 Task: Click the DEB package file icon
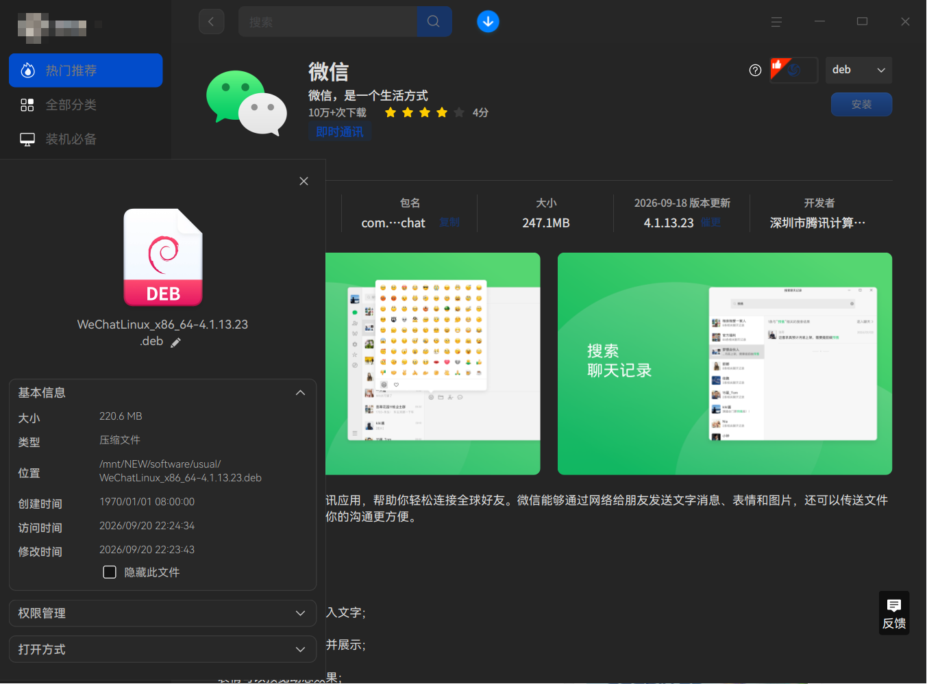[x=163, y=257]
